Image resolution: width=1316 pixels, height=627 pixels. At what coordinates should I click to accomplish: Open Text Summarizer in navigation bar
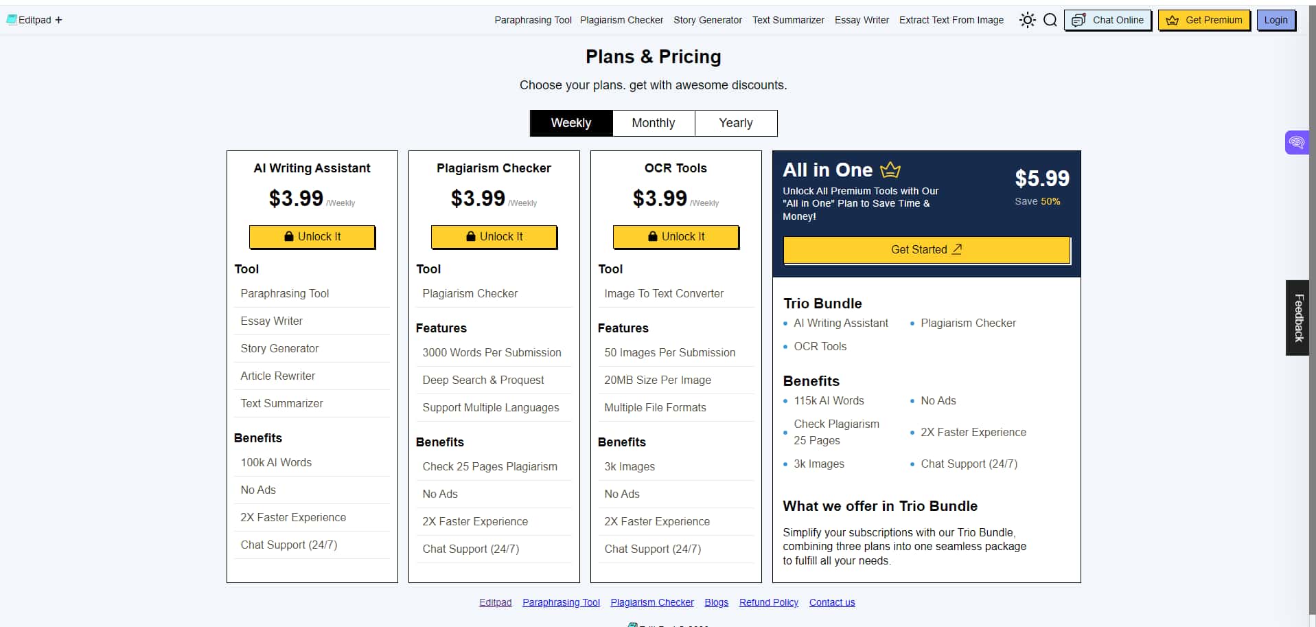click(788, 20)
